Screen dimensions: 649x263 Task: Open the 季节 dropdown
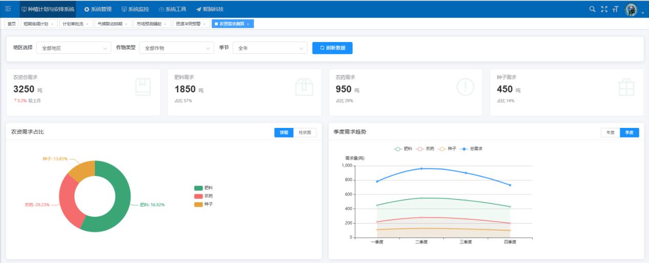[270, 48]
